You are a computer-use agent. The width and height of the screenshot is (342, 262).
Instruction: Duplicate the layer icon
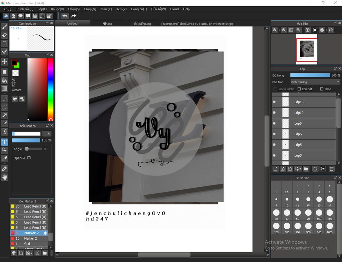point(315,169)
